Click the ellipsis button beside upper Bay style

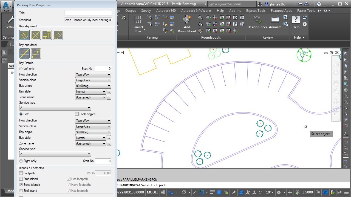coord(109,92)
